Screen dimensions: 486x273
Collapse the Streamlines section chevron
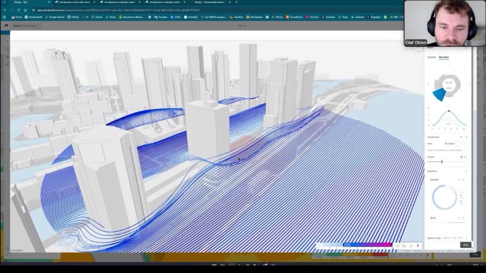[x=466, y=137]
